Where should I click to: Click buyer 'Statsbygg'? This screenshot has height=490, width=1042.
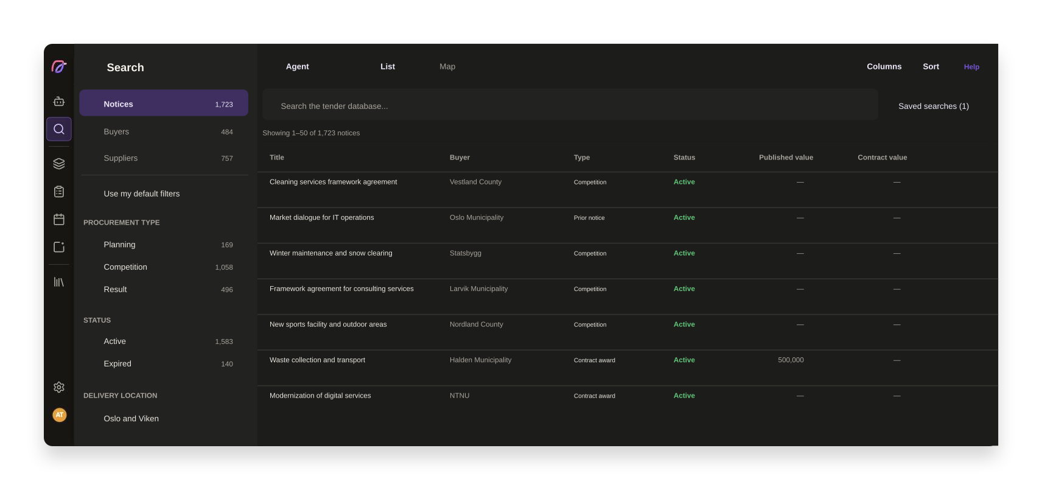pos(466,253)
